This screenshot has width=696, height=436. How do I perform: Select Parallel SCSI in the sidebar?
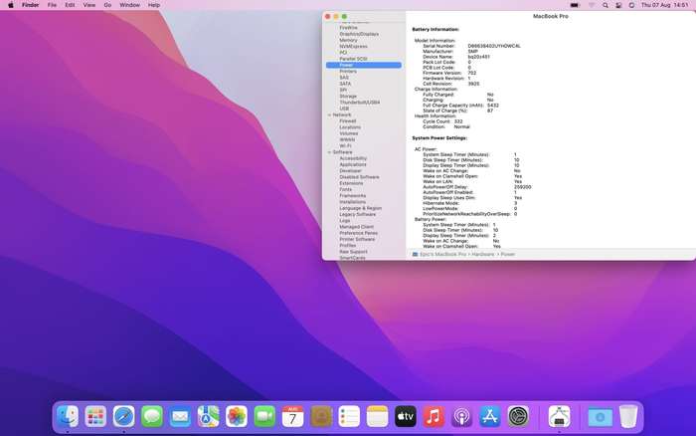coord(353,59)
